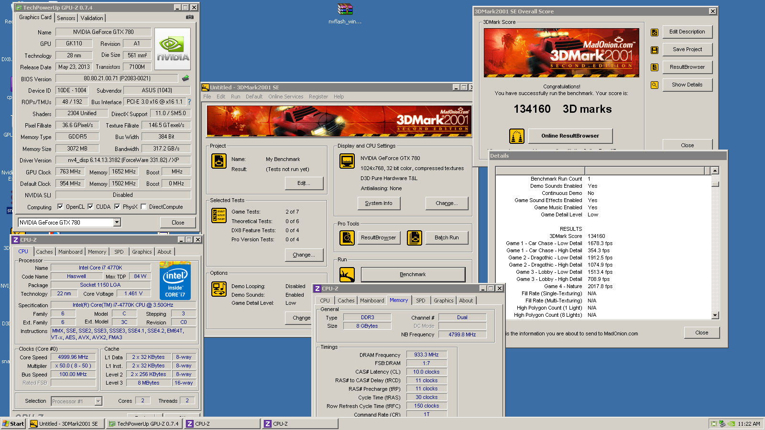Click the BIOS save chip icon in GPU-Z

(186, 78)
